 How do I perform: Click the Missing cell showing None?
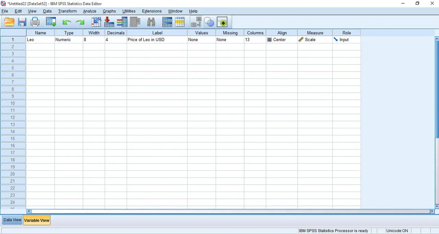[230, 40]
